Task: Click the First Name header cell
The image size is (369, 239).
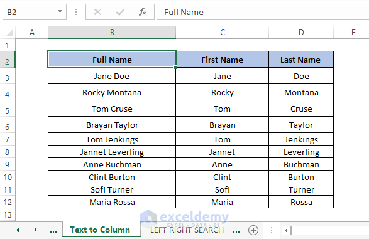Action: (x=222, y=60)
